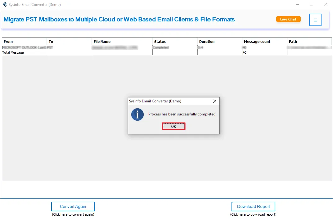Screen dimensions: 333x220
Task: Select the Path column header
Action: click(x=309, y=42)
